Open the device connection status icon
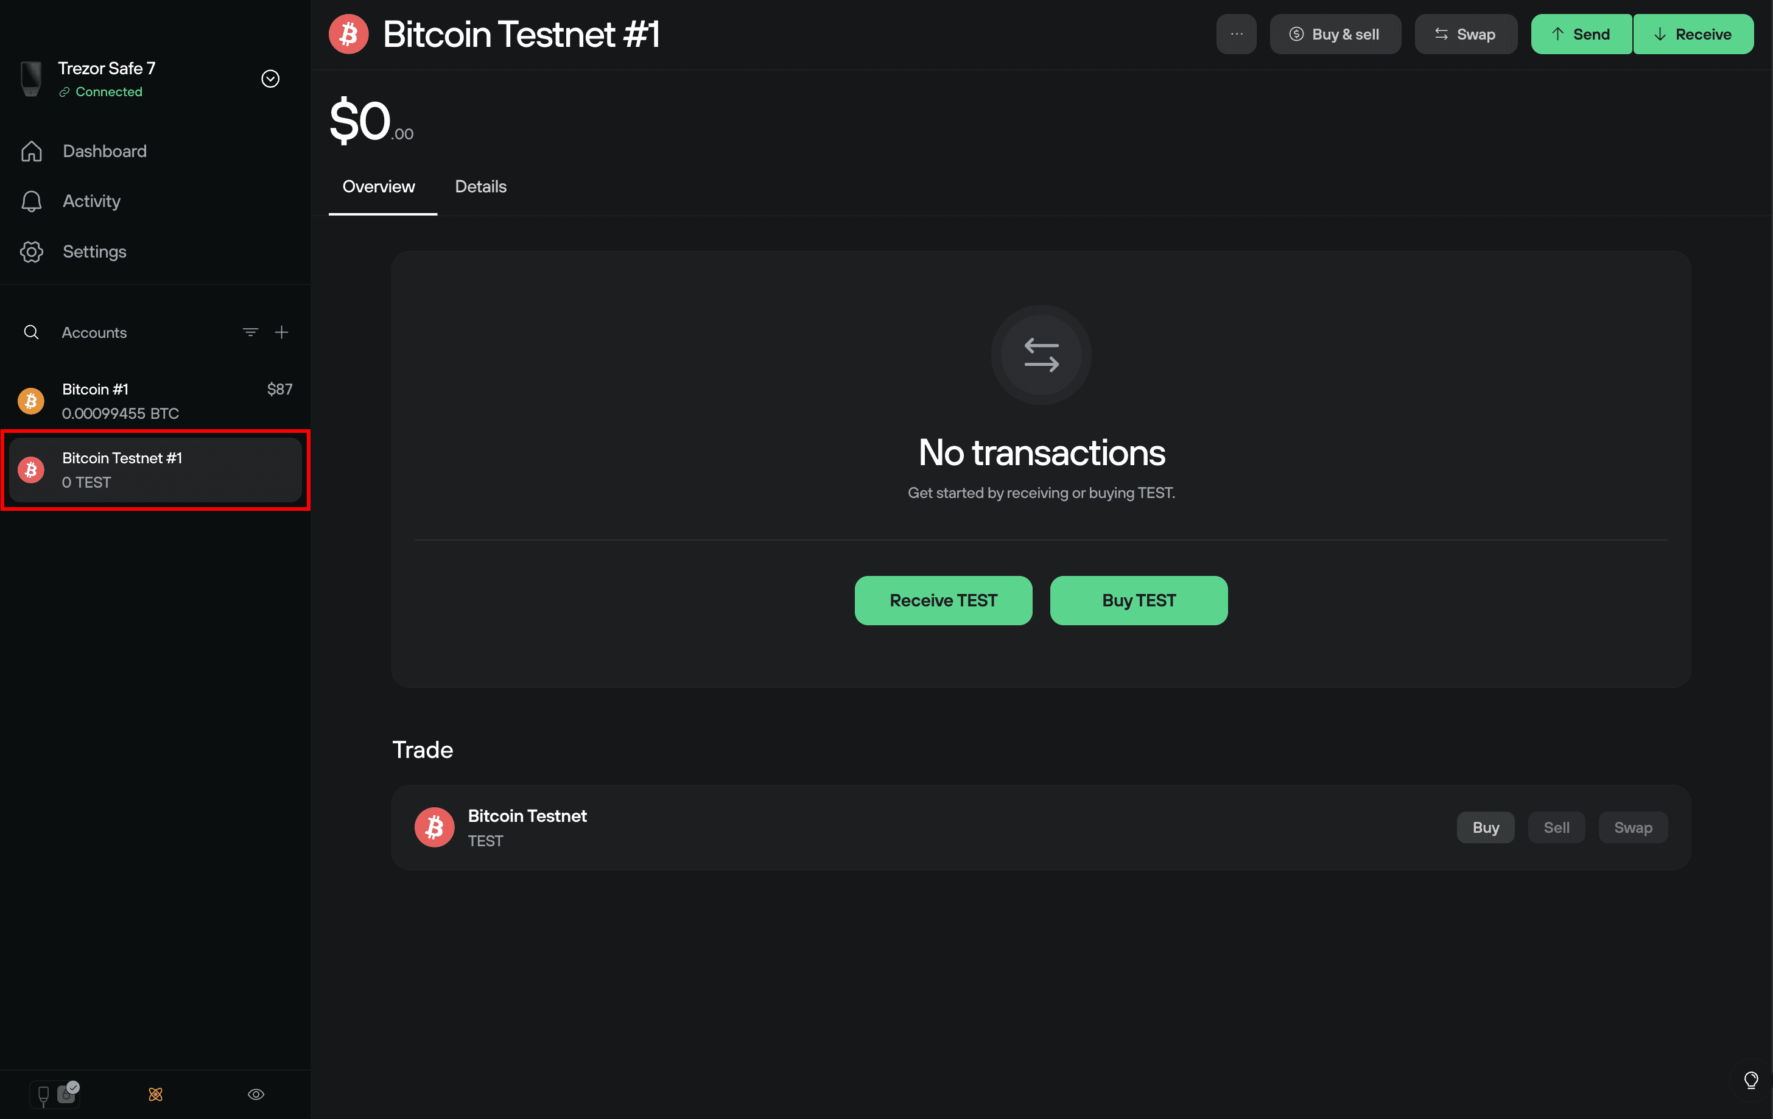 pyautogui.click(x=54, y=1094)
